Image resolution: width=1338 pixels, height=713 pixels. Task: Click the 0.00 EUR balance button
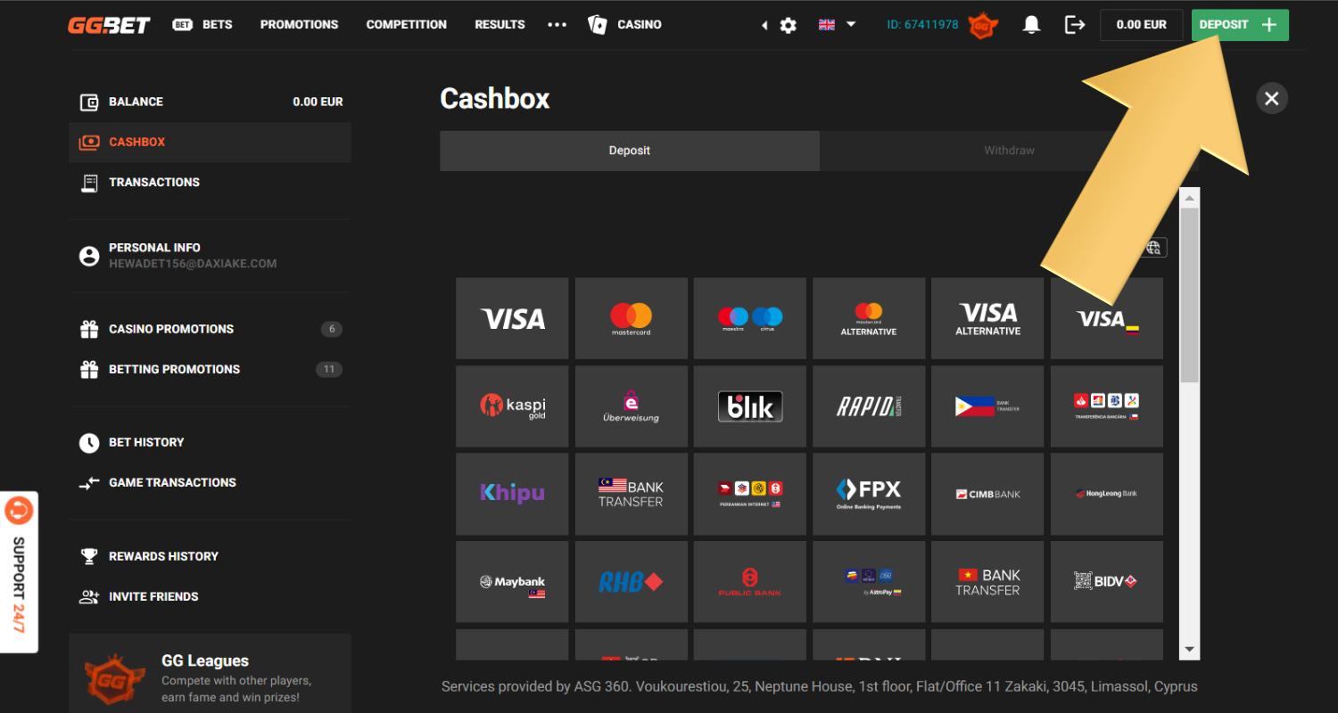click(1142, 25)
